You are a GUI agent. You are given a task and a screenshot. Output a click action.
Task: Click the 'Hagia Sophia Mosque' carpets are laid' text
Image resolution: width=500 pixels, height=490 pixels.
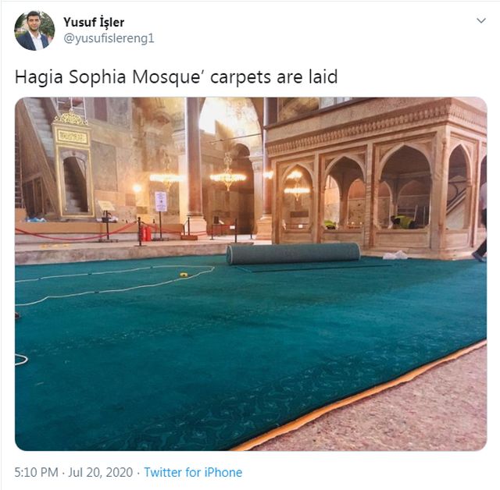coord(176,77)
